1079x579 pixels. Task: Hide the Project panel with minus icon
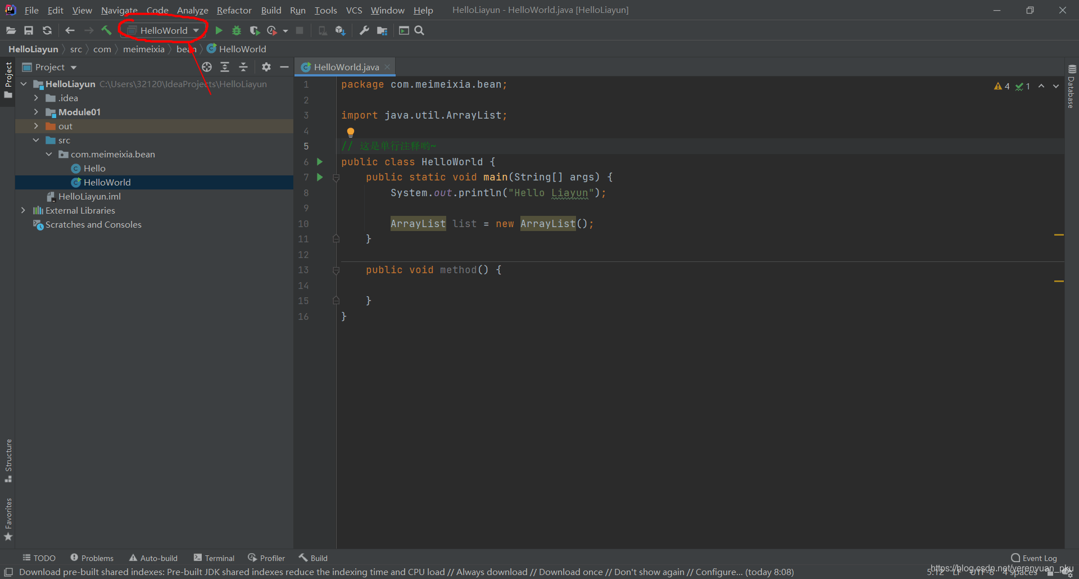click(284, 67)
